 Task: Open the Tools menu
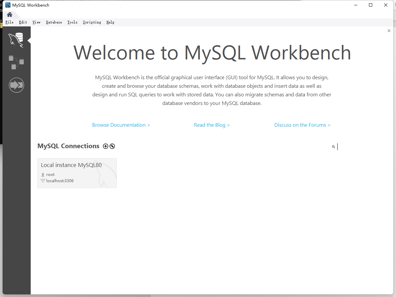pyautogui.click(x=72, y=22)
